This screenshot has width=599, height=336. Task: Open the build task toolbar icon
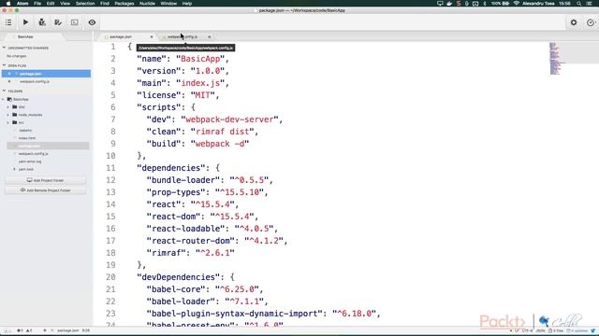click(x=58, y=22)
